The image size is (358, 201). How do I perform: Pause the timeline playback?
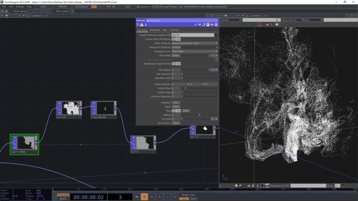pos(144,197)
